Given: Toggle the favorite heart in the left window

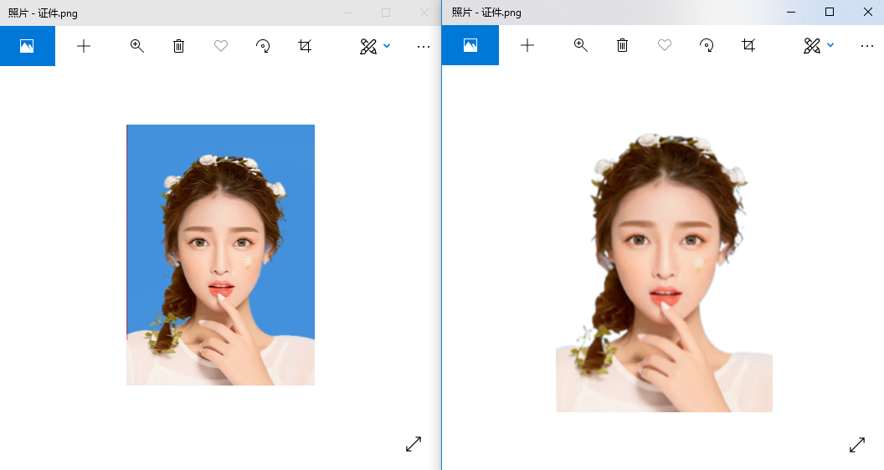Looking at the screenshot, I should tap(221, 46).
